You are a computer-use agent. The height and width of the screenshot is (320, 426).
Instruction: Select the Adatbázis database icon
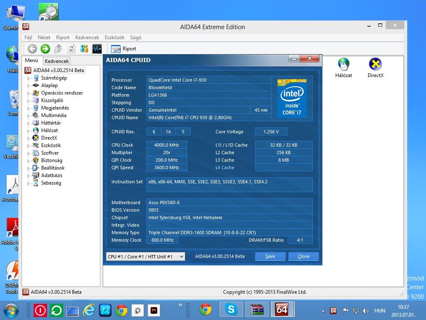click(36, 175)
